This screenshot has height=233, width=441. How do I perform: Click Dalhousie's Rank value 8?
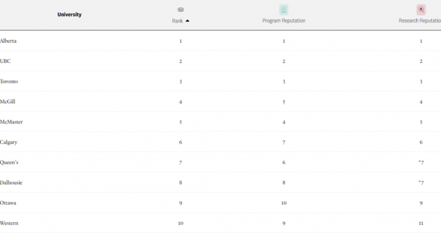click(181, 183)
